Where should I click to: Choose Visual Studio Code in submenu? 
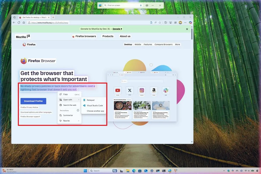95,105
